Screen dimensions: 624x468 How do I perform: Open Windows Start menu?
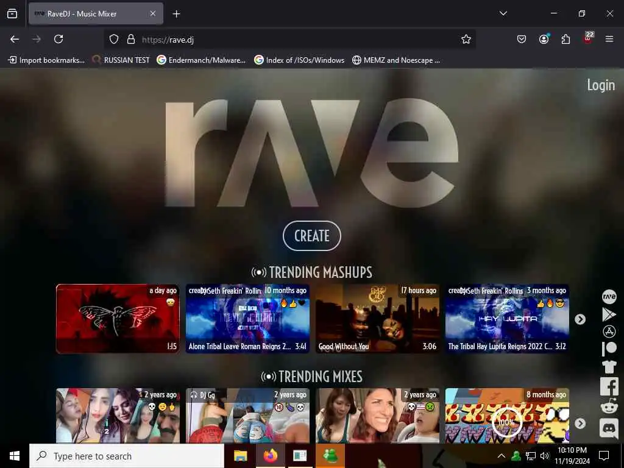15,456
